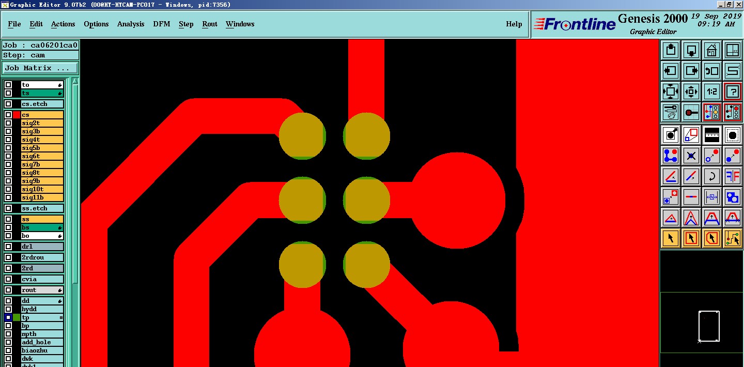Select the hydd layer name

point(42,309)
